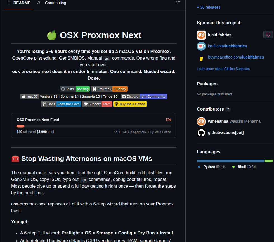This screenshot has height=242, width=274.
Task: Open the Discord Join Community badge
Action: pos(144,96)
